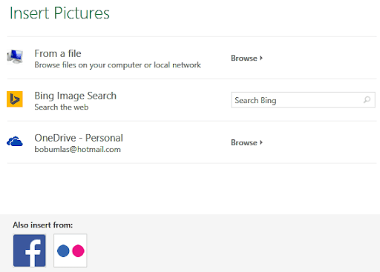Viewport: 380px width, 272px height.
Task: Click the Search the web description
Action: [62, 107]
